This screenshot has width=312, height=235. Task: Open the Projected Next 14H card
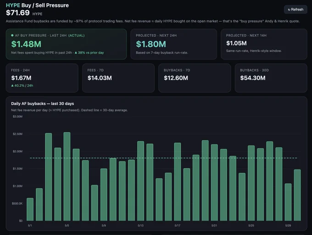click(x=264, y=44)
